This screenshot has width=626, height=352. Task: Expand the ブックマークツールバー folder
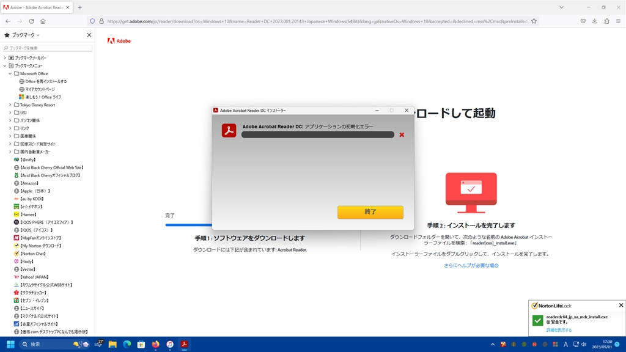tap(5, 58)
